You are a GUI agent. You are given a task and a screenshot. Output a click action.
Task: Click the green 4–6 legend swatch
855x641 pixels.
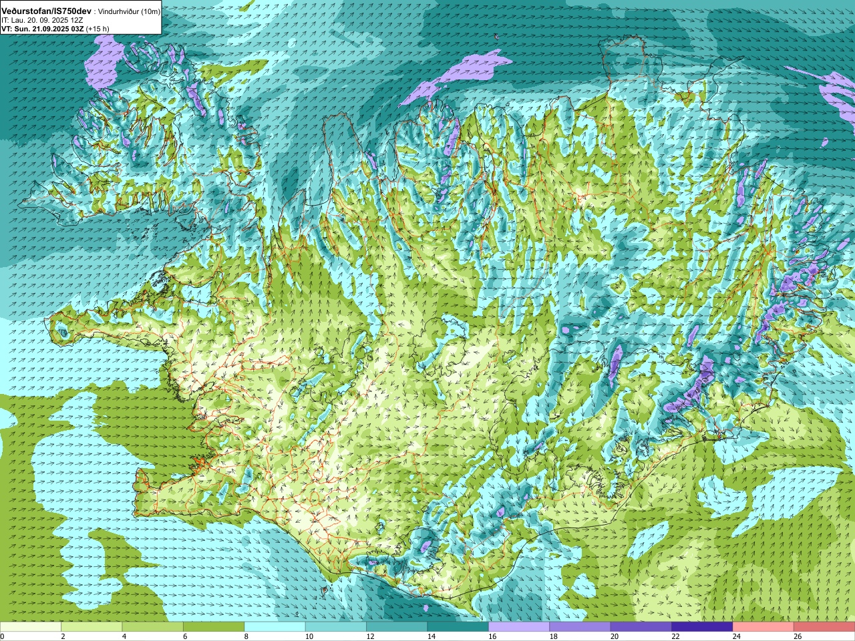(153, 627)
